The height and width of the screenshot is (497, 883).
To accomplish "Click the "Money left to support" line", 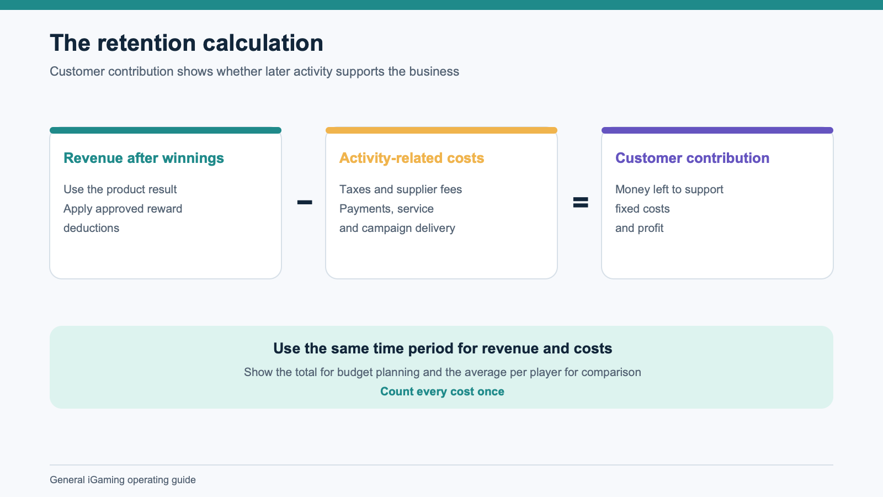I will pyautogui.click(x=669, y=189).
